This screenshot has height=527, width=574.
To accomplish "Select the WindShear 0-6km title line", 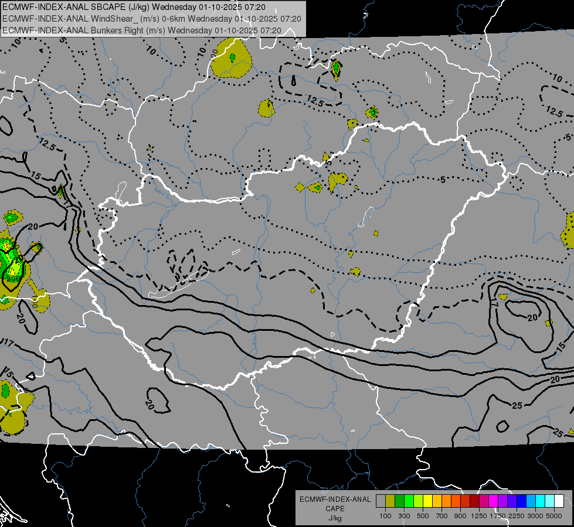I will [x=151, y=18].
